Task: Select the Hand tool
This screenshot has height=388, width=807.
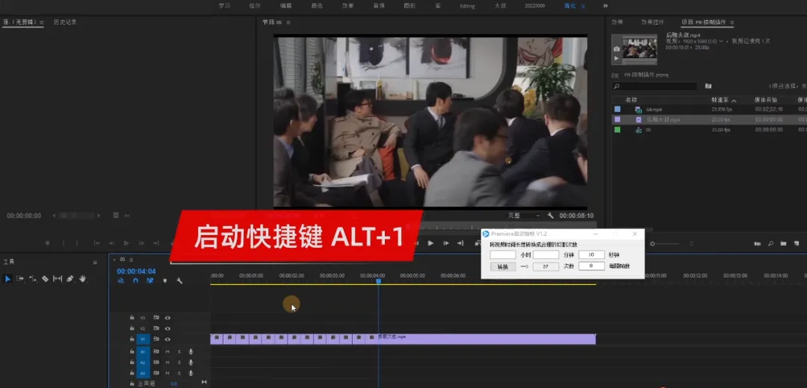Action: coord(82,278)
